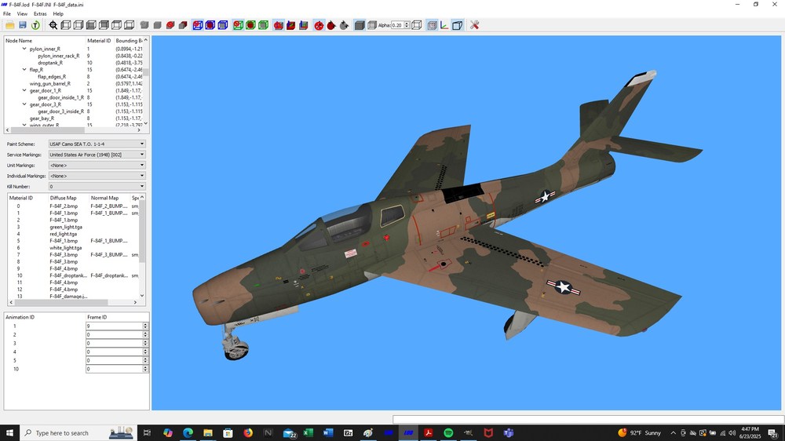The height and width of the screenshot is (441, 785).
Task: Open Spotify from the taskbar
Action: [448, 432]
